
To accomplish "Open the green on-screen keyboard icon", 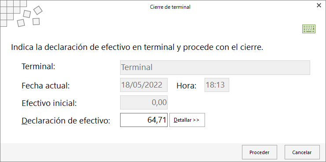I will pos(309,29).
